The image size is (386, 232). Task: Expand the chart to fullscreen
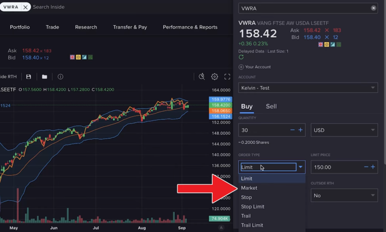[227, 76]
